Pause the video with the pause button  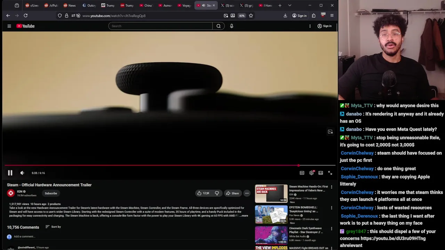click(10, 173)
